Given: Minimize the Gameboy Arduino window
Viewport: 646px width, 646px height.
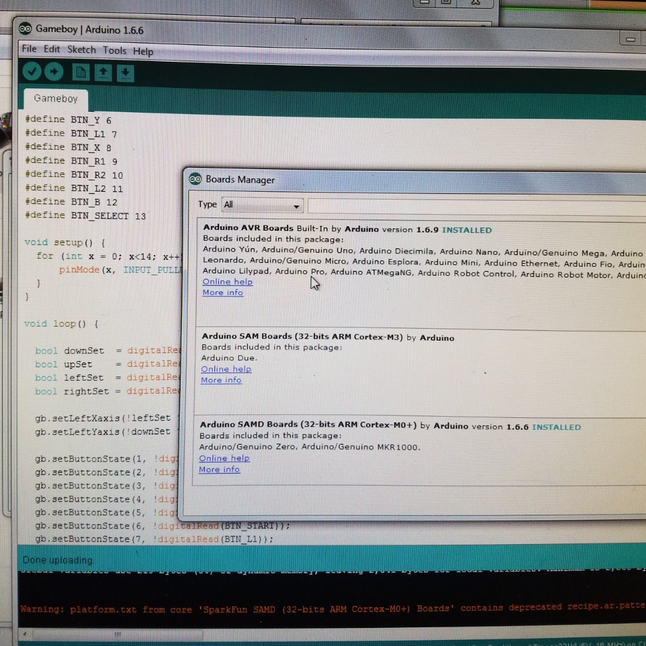Looking at the screenshot, I should [x=630, y=39].
